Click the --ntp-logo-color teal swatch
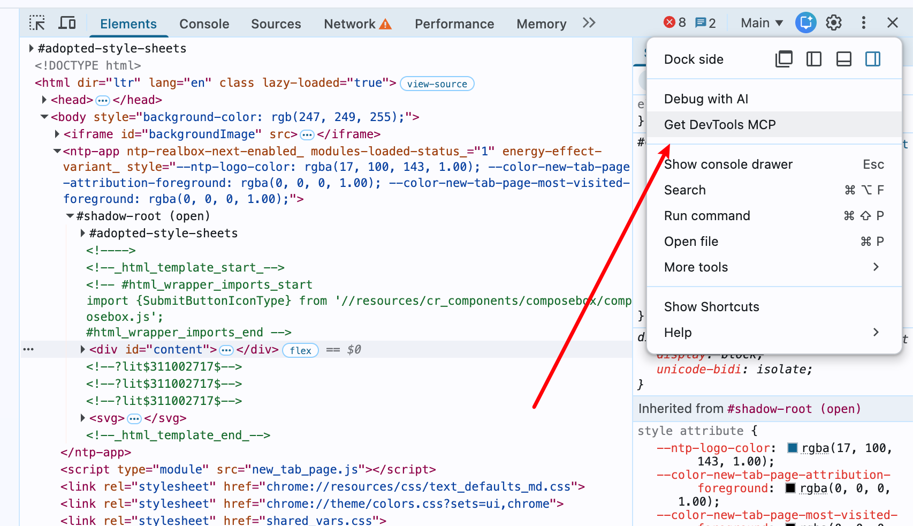This screenshot has height=526, width=913. pos(793,448)
